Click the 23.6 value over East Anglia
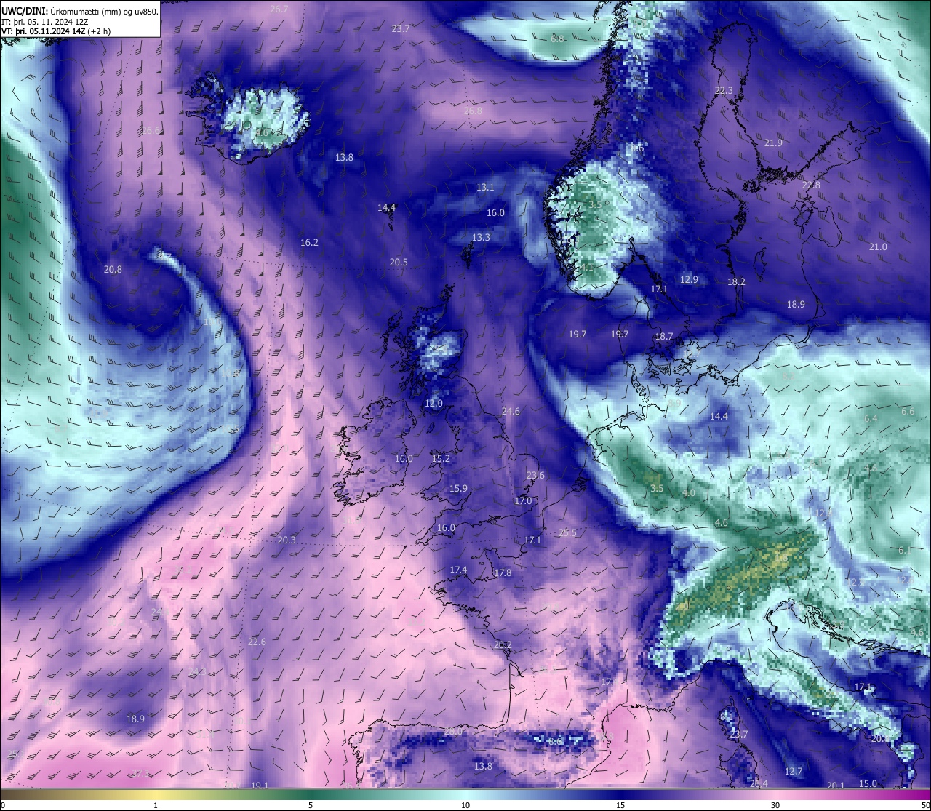Image resolution: width=931 pixels, height=811 pixels. click(535, 476)
